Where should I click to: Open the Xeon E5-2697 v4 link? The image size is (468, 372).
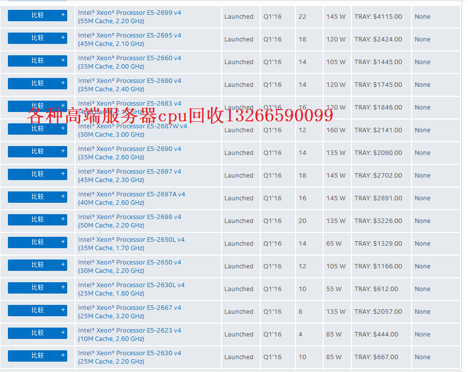tap(129, 176)
